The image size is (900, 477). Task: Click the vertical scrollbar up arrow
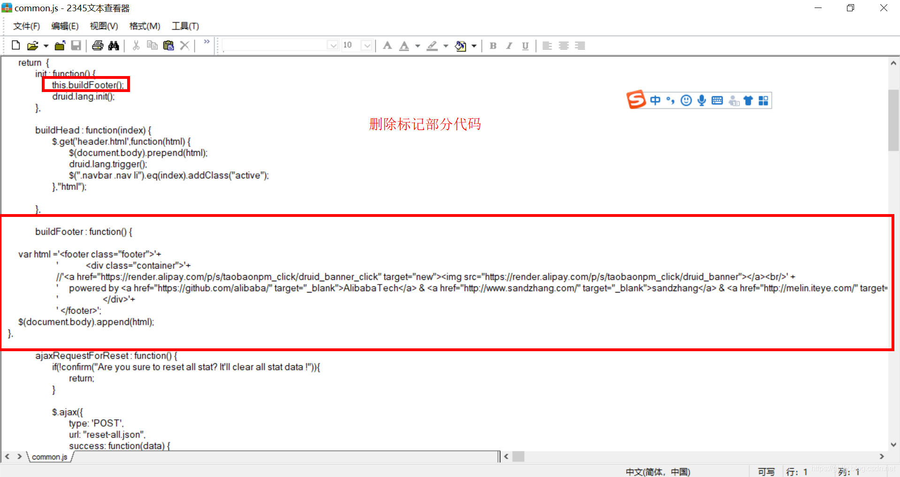pos(893,63)
